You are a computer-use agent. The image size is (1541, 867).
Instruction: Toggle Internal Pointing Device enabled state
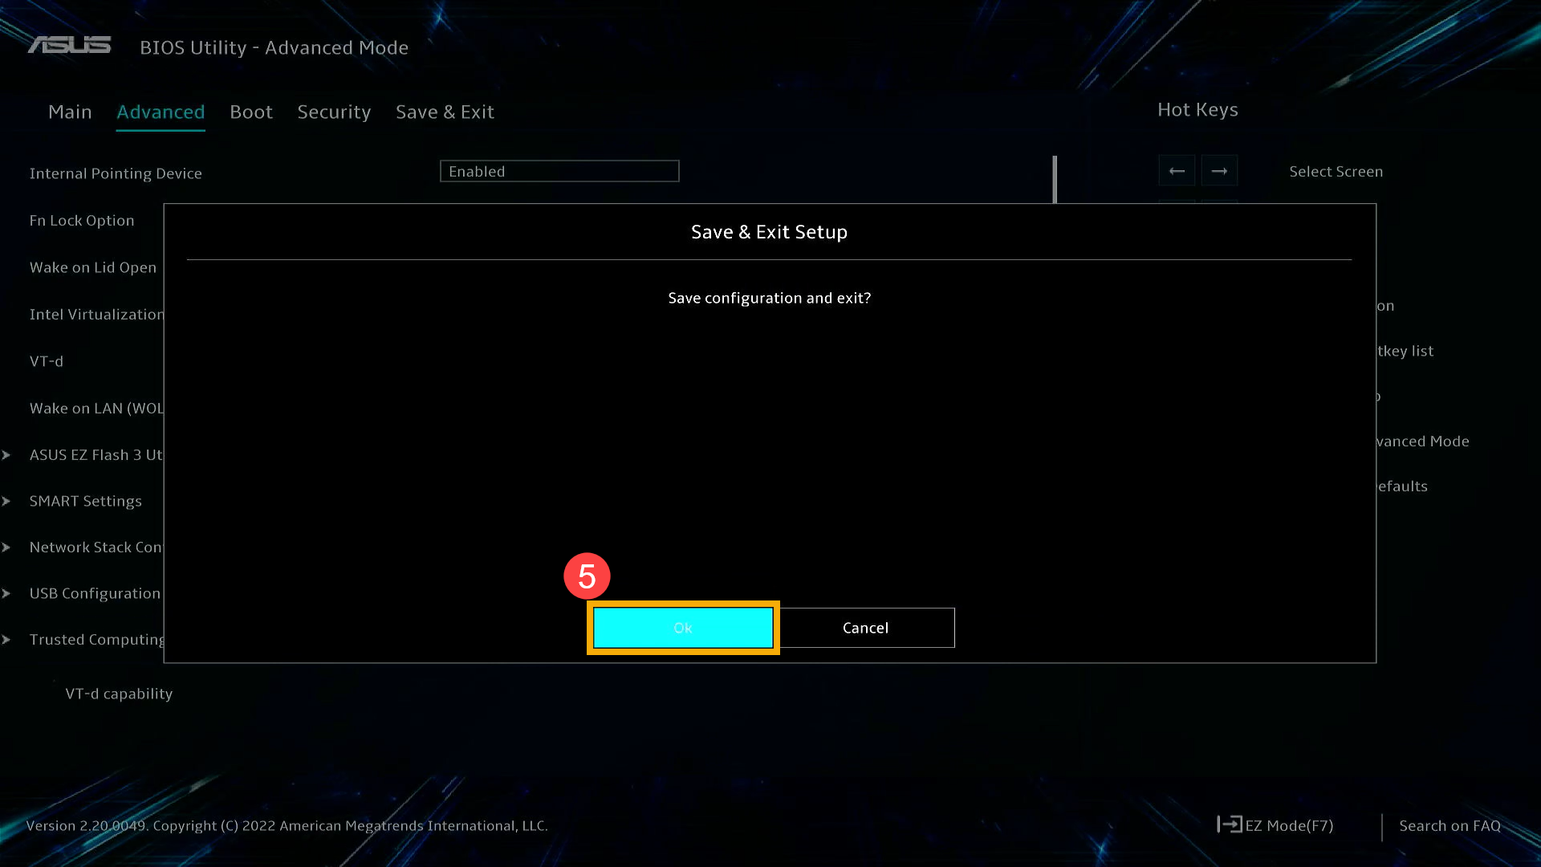[x=559, y=172]
